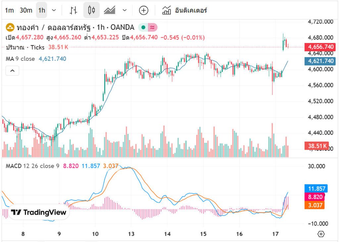
Task: Click the plus circle compare symbol icon
Action: (143, 10)
